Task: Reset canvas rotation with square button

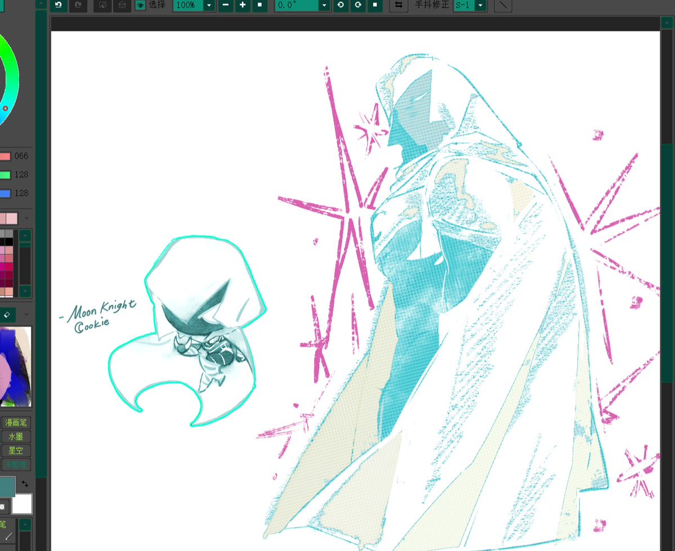Action: (375, 5)
